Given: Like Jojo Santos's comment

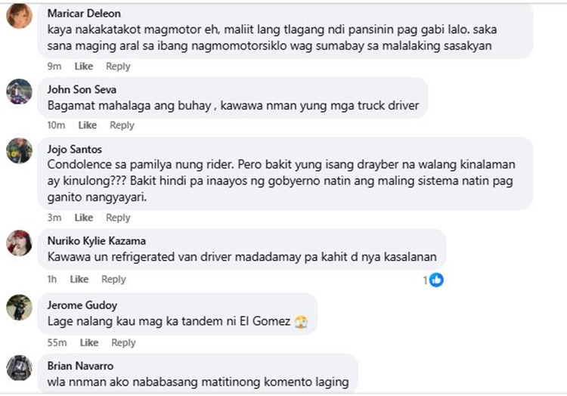Looking at the screenshot, I should 83,218.
